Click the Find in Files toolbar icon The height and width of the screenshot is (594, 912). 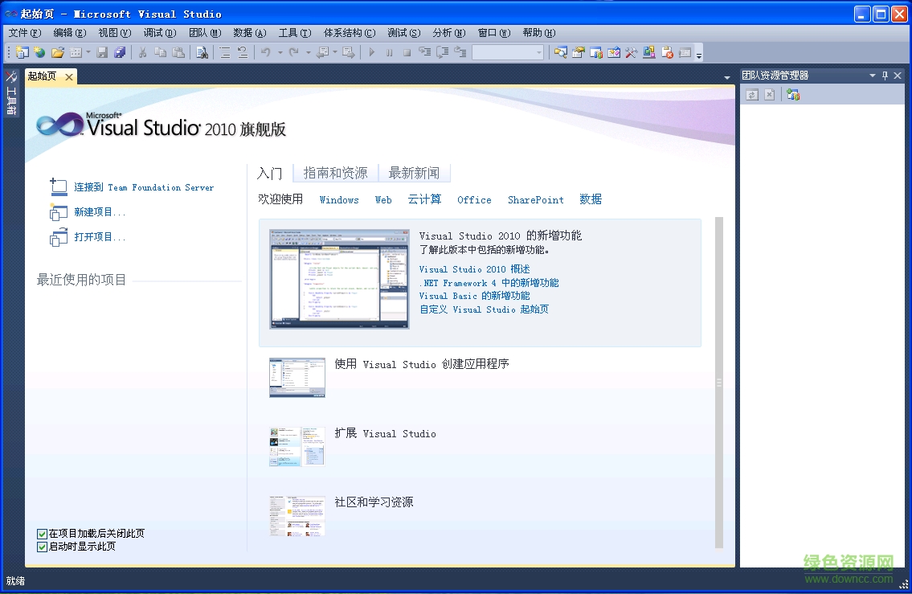(x=202, y=52)
